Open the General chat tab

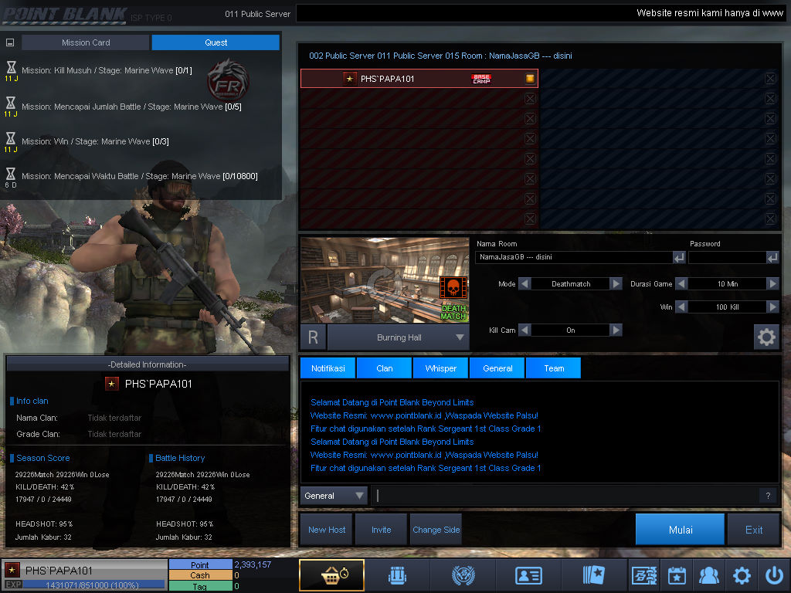point(497,368)
